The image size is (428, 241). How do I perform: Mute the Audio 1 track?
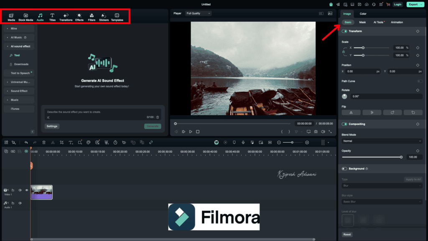point(20,203)
